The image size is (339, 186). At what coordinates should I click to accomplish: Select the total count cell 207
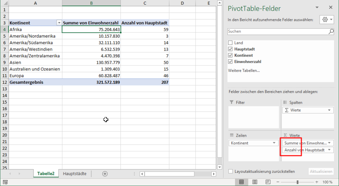click(145, 82)
